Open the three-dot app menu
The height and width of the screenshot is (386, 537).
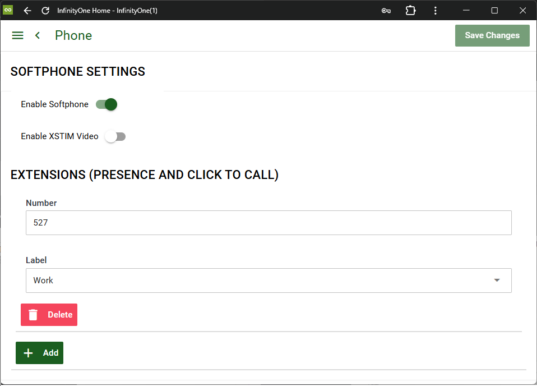click(x=436, y=11)
